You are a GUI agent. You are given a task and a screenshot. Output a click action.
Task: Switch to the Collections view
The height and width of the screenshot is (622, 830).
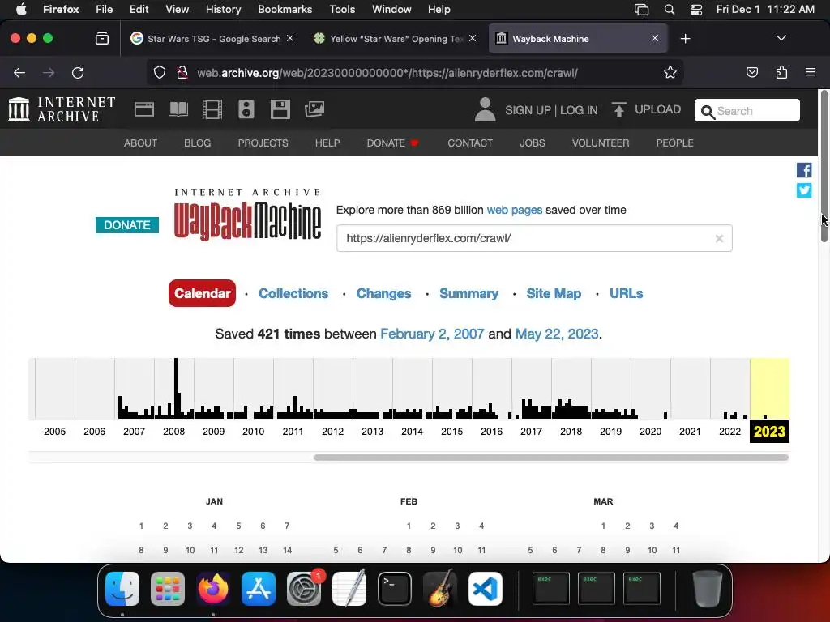point(293,293)
